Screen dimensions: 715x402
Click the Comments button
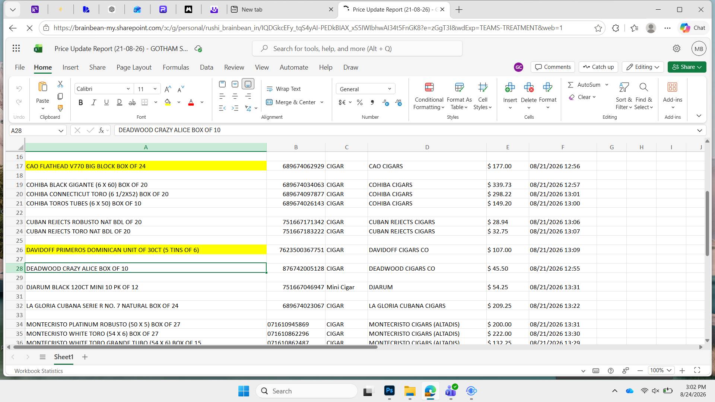553,67
